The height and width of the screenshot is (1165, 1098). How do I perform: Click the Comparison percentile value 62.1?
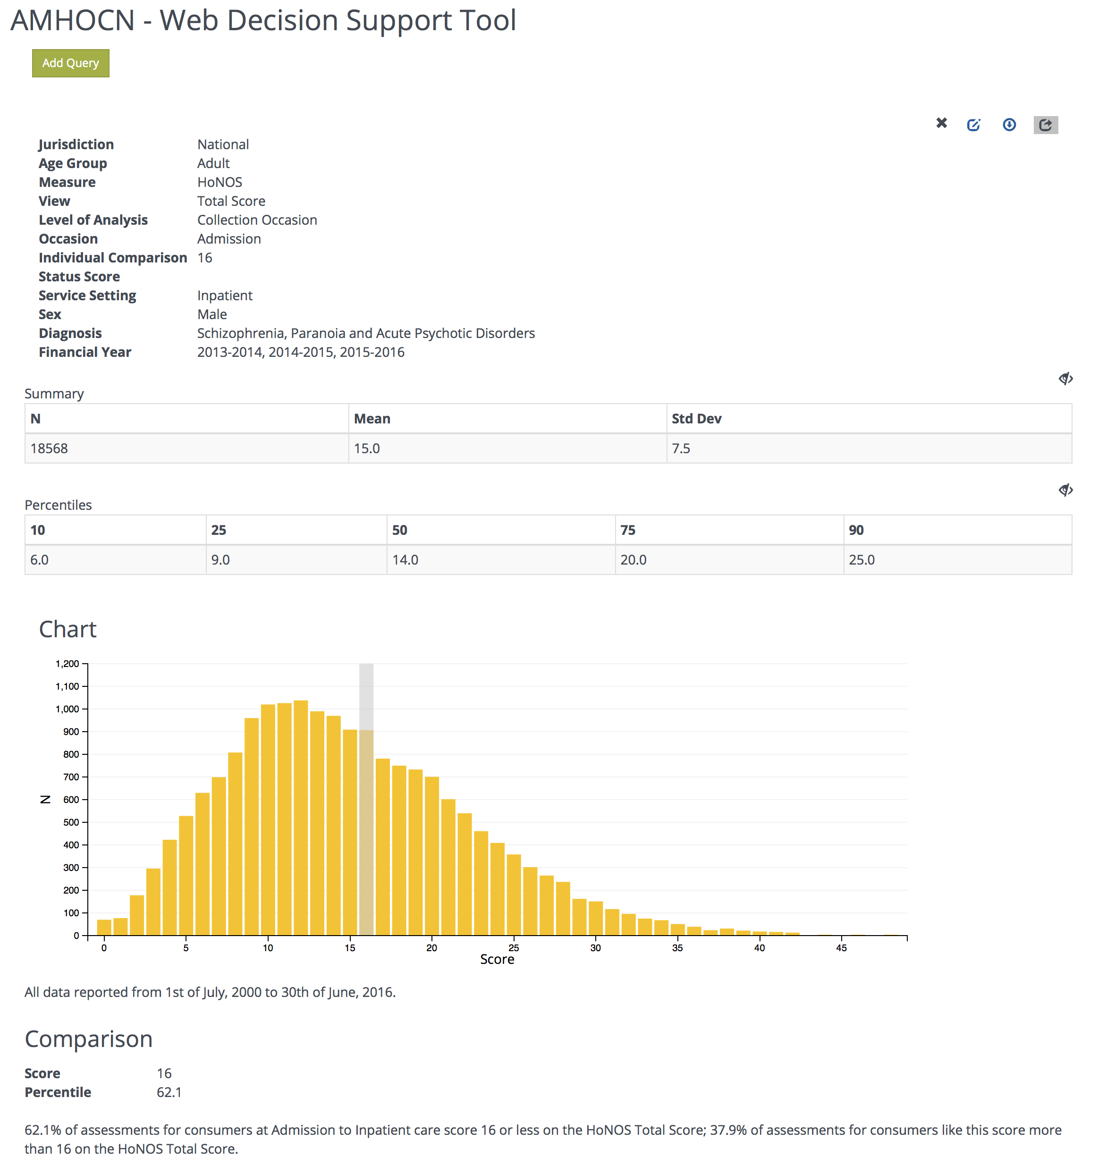tap(169, 1092)
